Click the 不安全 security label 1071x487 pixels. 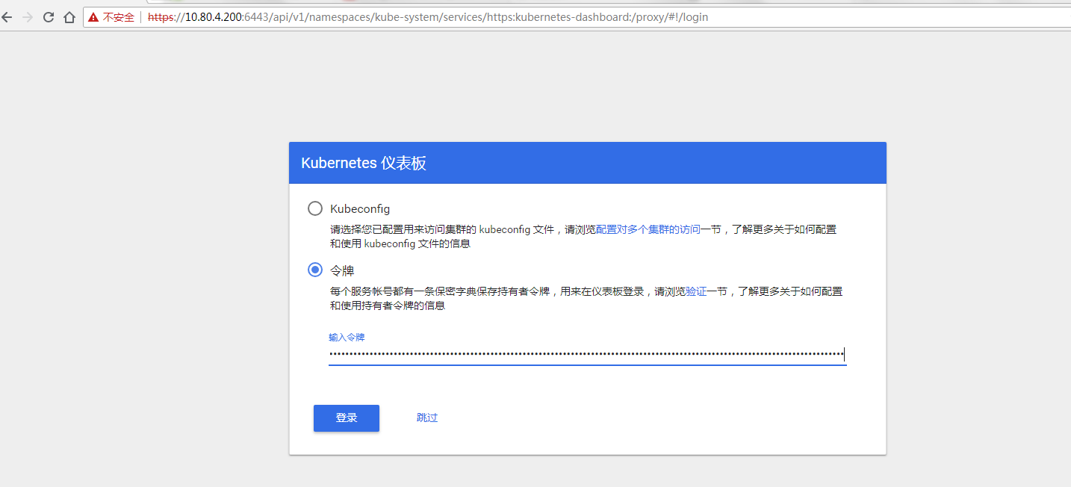click(x=118, y=17)
